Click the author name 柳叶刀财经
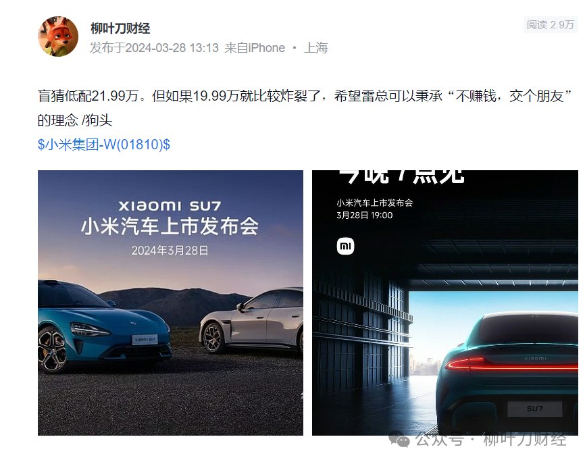585x462 pixels. point(120,28)
